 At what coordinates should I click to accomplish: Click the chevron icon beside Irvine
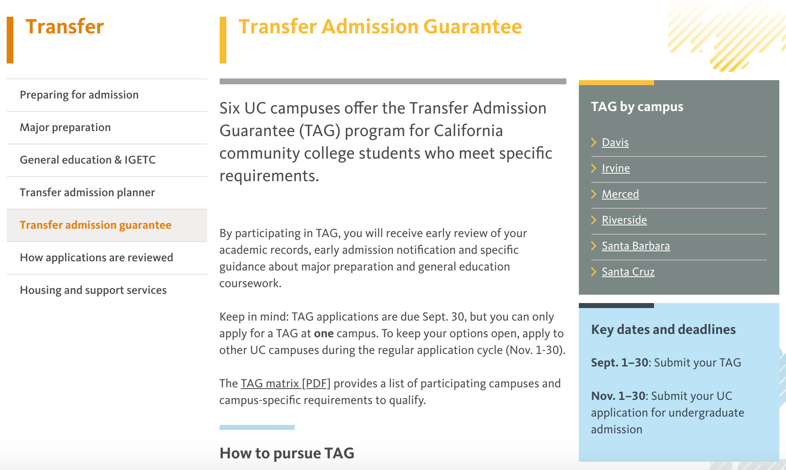point(594,168)
